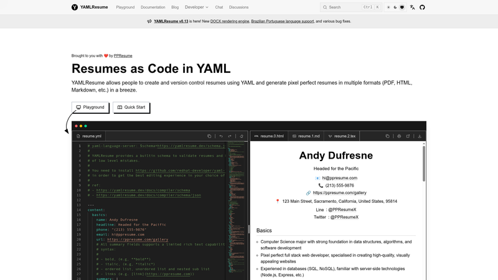Open the language translation switcher
The height and width of the screenshot is (280, 498).
coord(412,7)
